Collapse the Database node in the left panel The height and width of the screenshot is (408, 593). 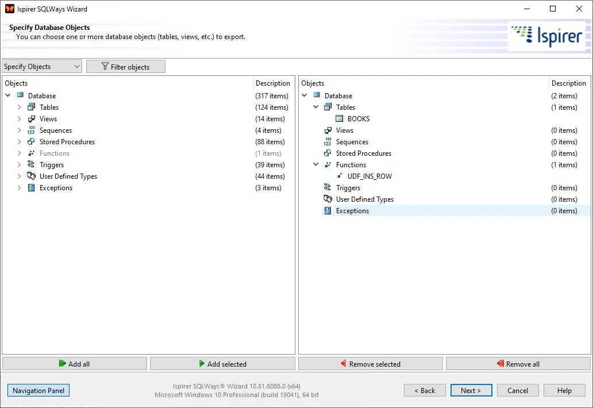[8, 95]
